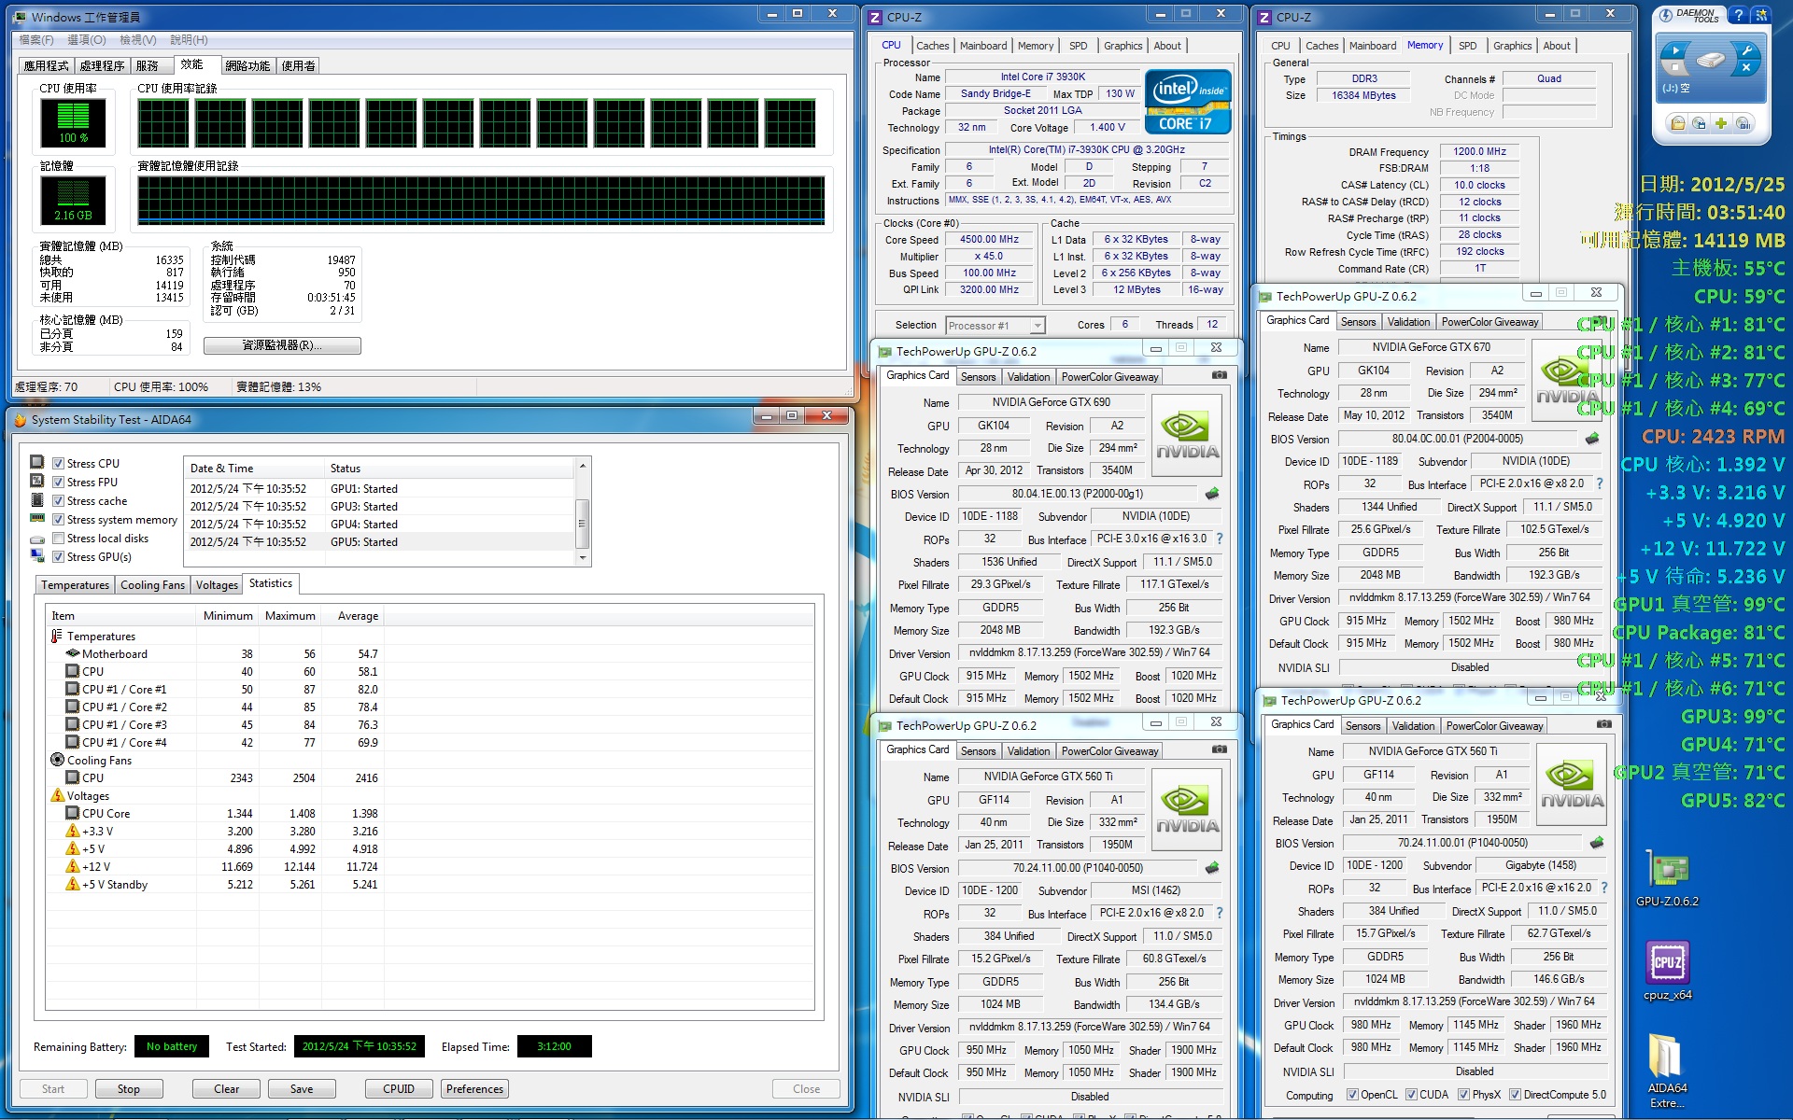Toggle Stress system memory checkbox

[x=59, y=520]
